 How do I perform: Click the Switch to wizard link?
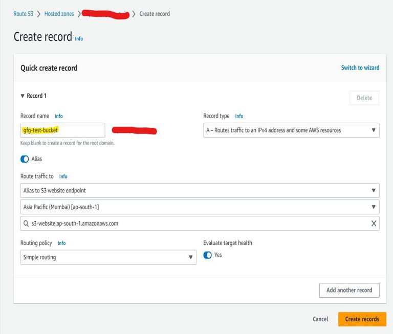coord(360,68)
